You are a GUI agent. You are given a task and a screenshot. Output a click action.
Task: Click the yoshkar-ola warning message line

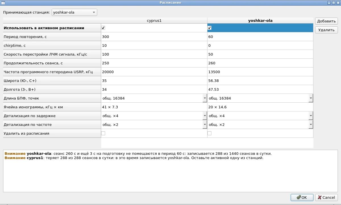click(138, 154)
